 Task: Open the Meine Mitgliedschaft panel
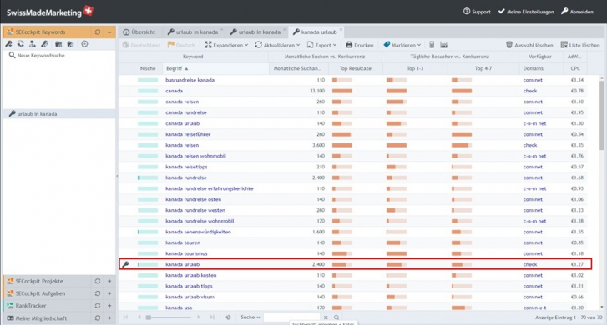[x=41, y=318]
